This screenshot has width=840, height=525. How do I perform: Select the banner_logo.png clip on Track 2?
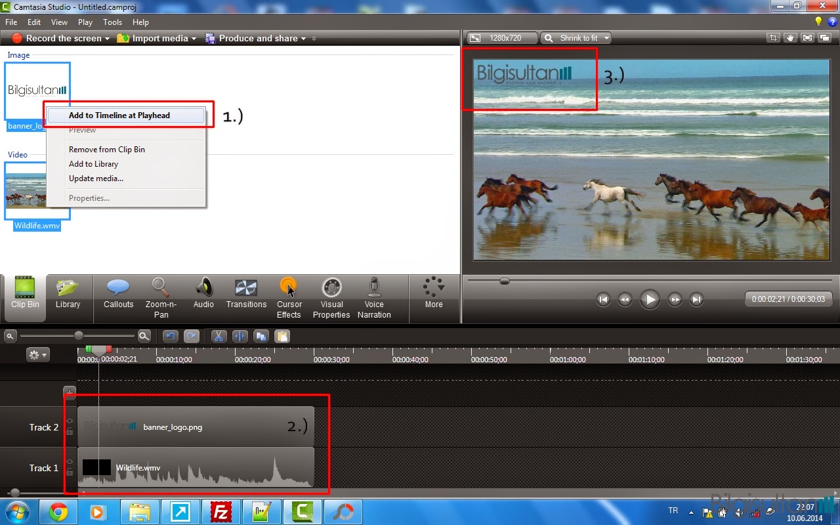pyautogui.click(x=196, y=427)
